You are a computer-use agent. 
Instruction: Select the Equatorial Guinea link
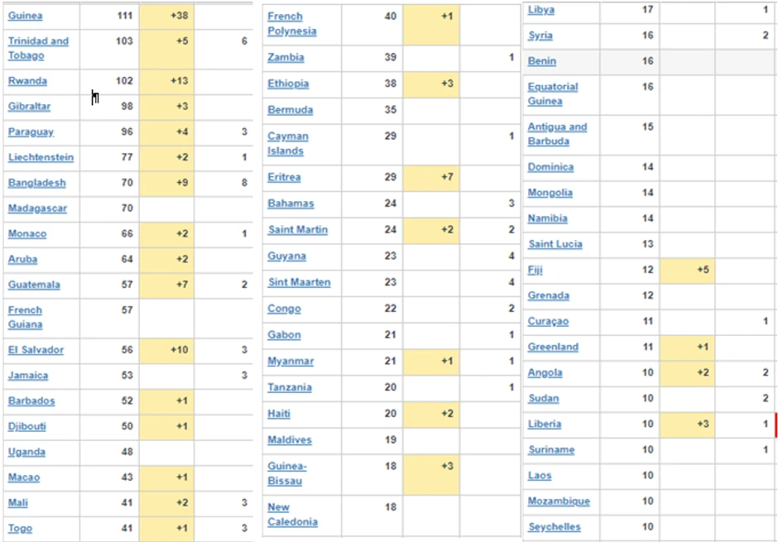tap(553, 94)
